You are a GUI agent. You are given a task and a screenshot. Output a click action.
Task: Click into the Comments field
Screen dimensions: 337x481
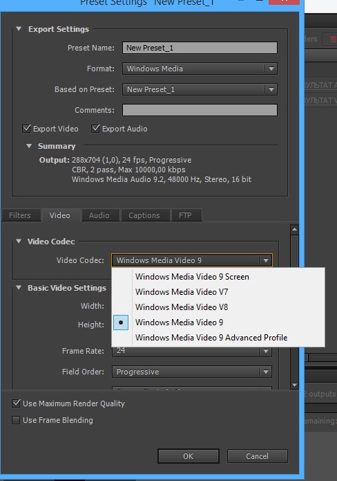tap(200, 110)
